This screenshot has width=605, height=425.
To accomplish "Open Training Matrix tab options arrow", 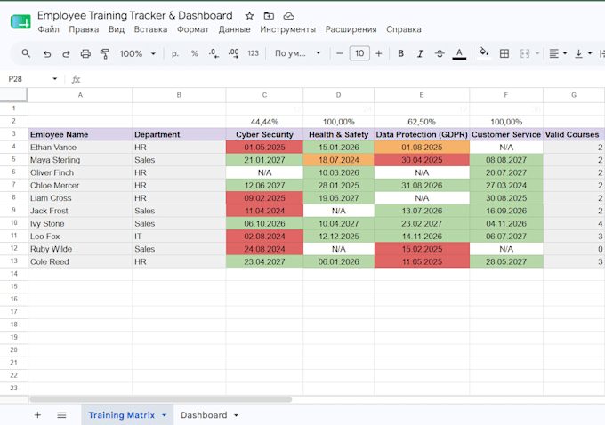I will click(x=165, y=415).
